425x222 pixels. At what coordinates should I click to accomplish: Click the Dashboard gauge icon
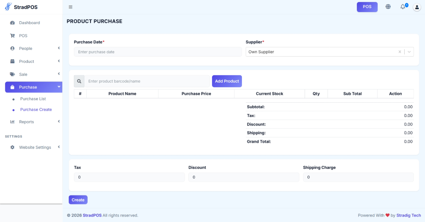[12, 23]
